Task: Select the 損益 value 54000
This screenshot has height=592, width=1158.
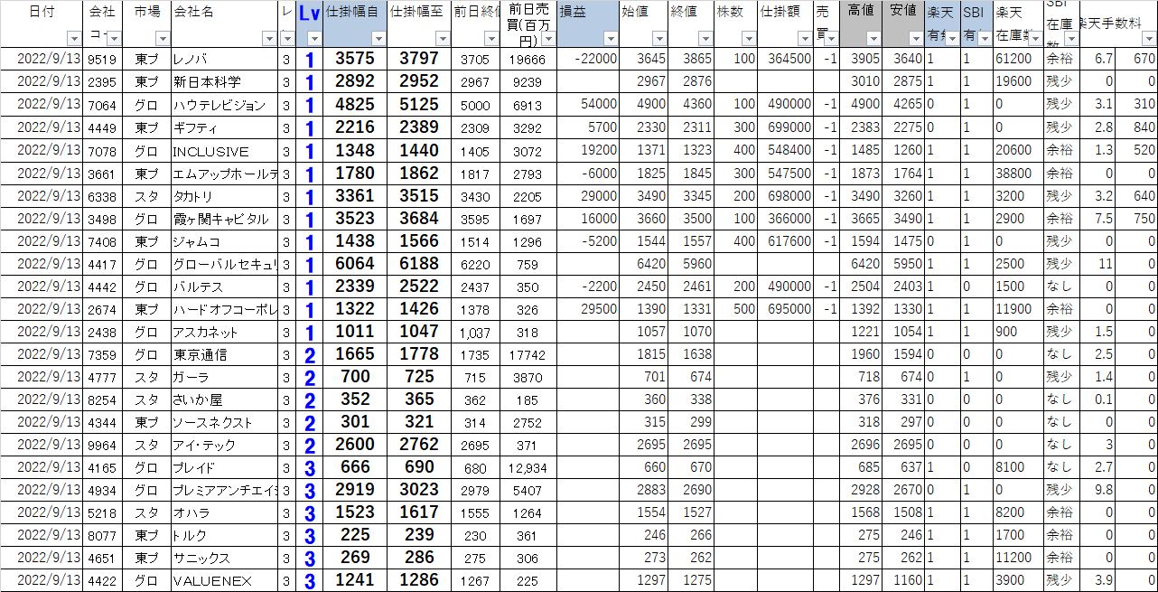Action: pyautogui.click(x=598, y=104)
